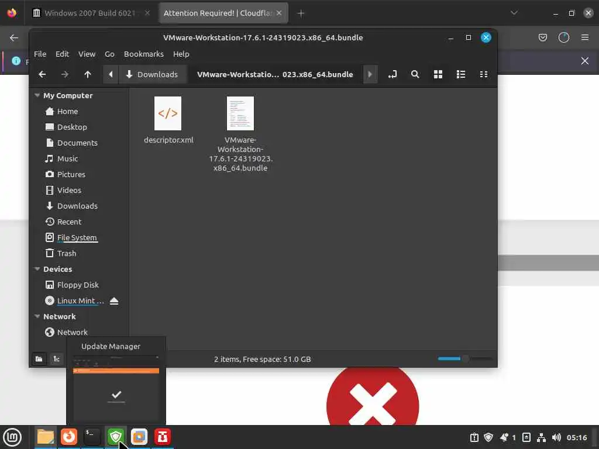Click the update shield tray icon
599x449 pixels.
point(488,437)
